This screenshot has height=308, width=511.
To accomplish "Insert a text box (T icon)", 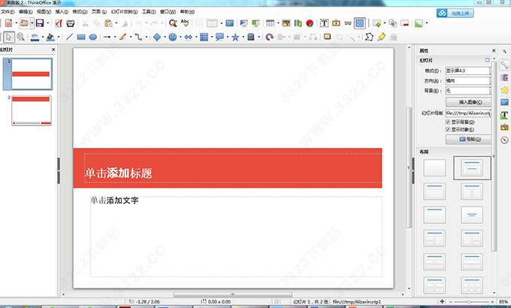I will [x=324, y=23].
